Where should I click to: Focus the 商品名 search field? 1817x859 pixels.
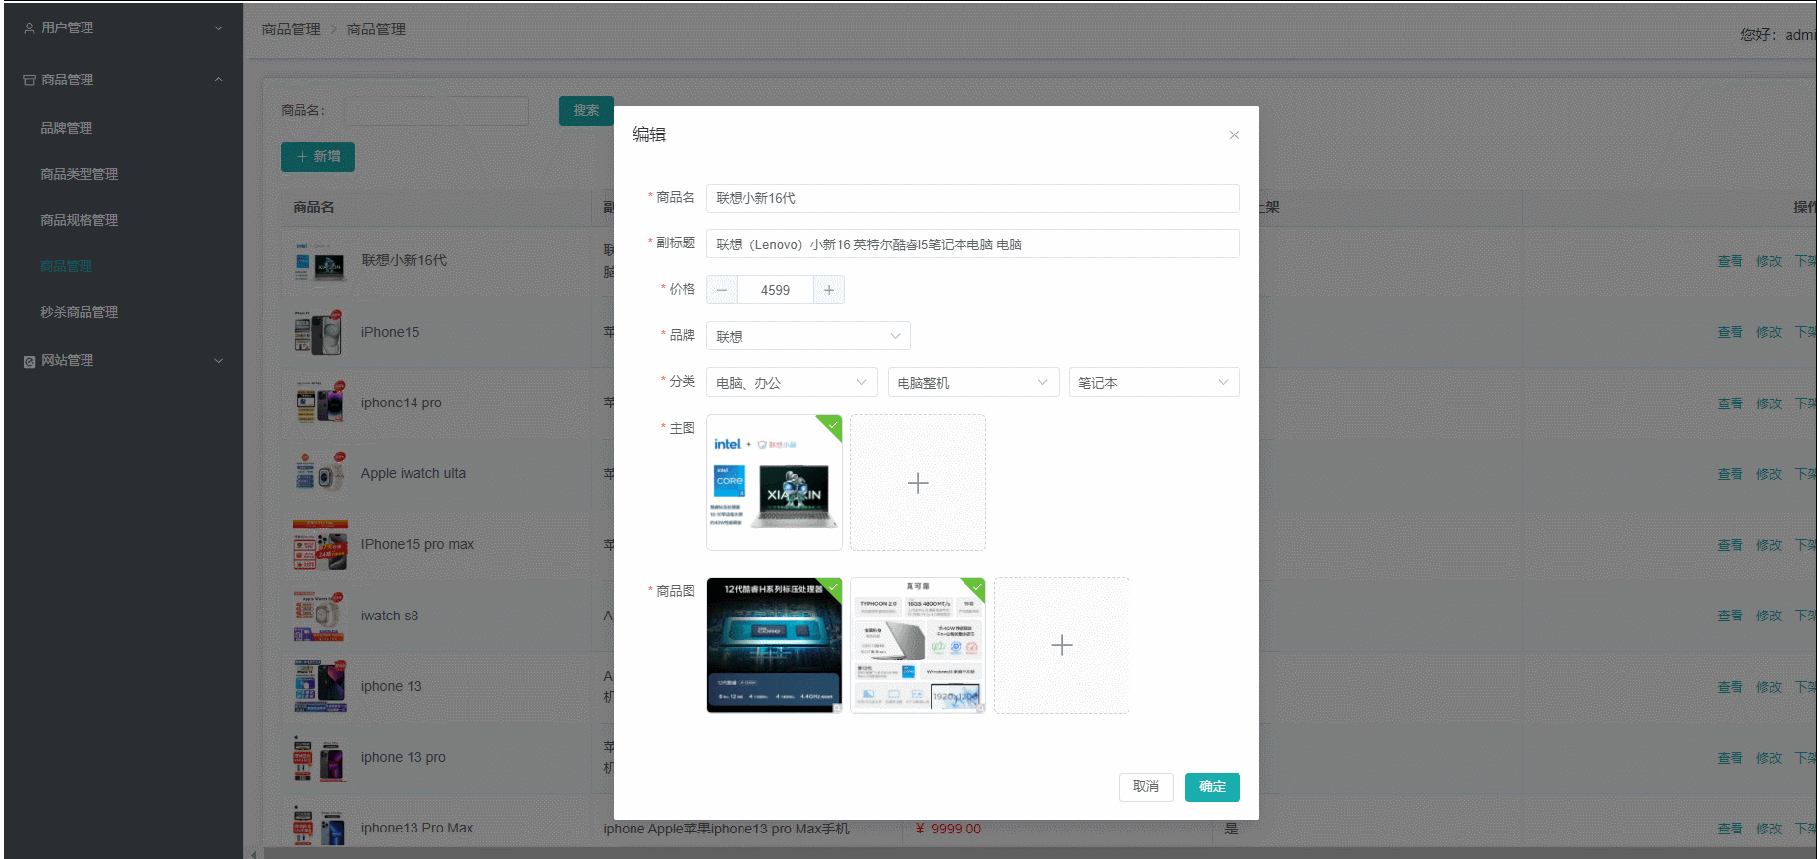[437, 111]
